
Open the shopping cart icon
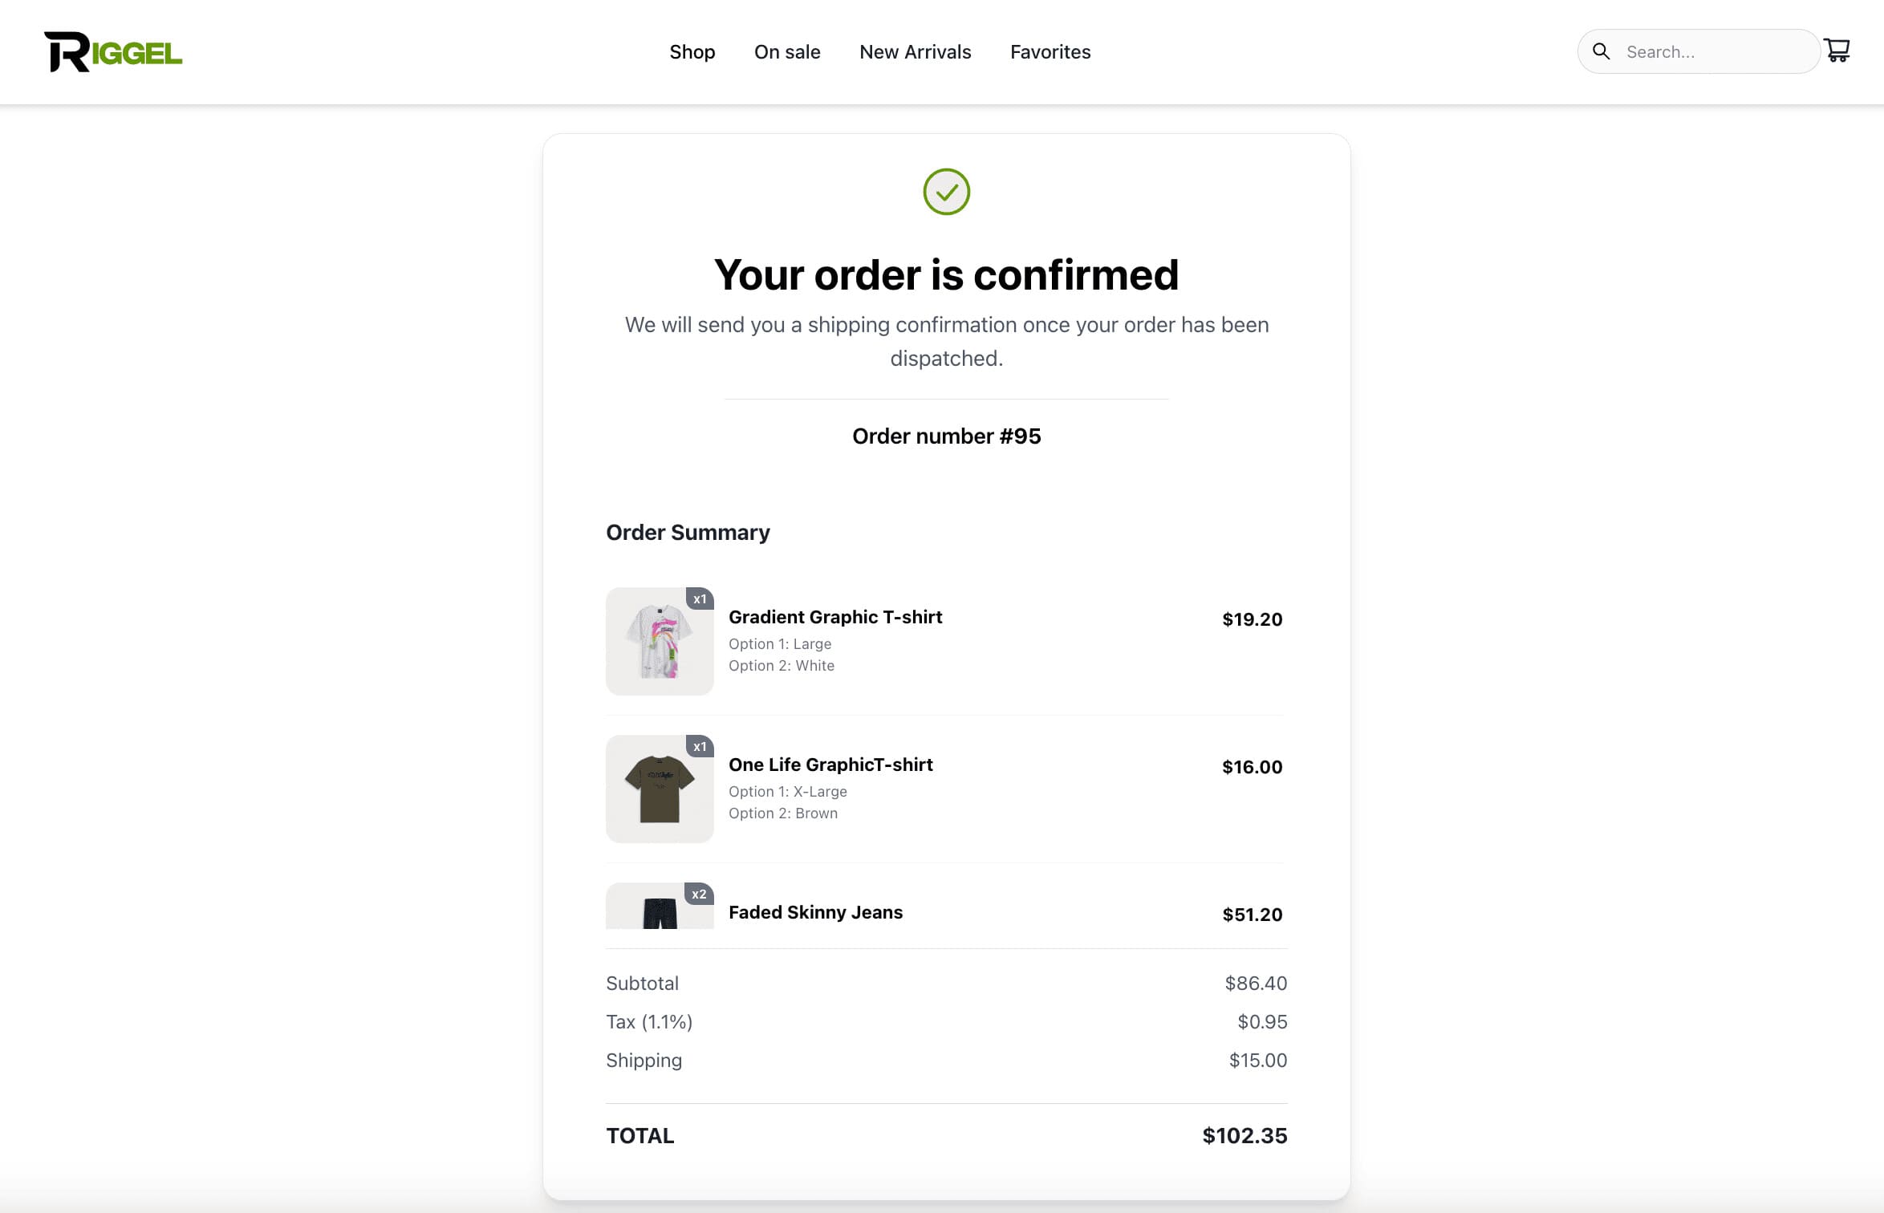click(1837, 50)
